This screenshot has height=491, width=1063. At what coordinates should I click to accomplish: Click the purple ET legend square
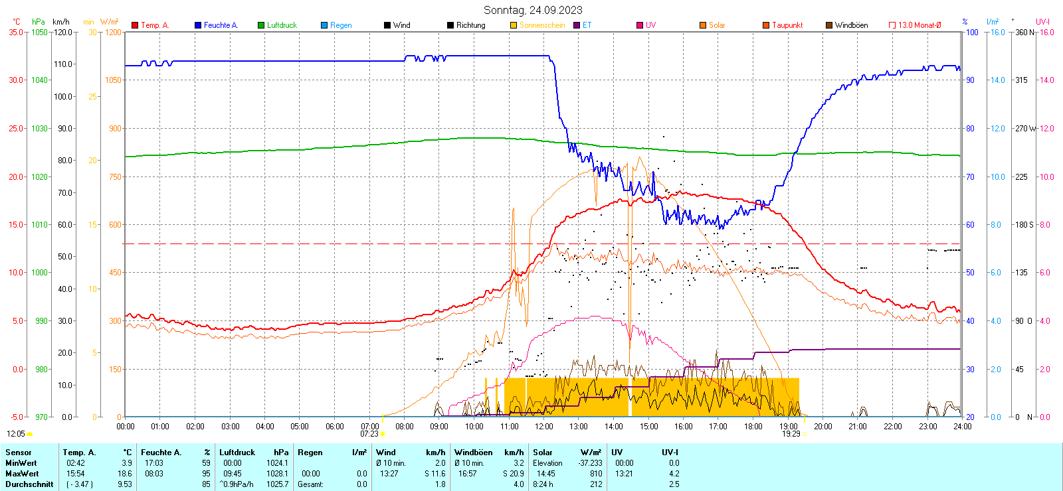[577, 25]
